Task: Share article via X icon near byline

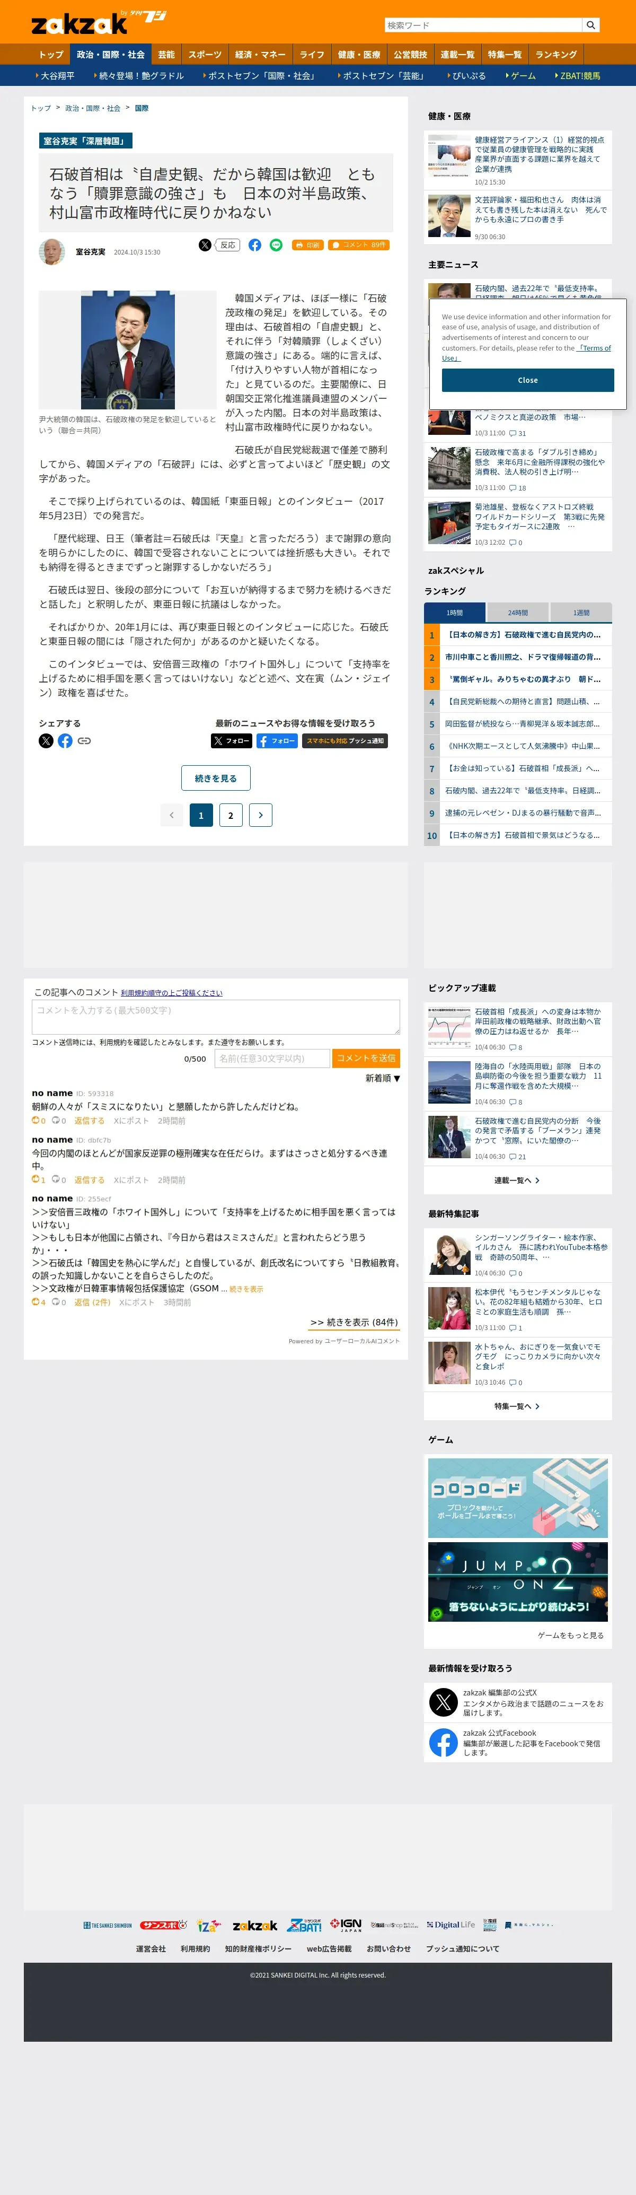Action: [x=205, y=244]
